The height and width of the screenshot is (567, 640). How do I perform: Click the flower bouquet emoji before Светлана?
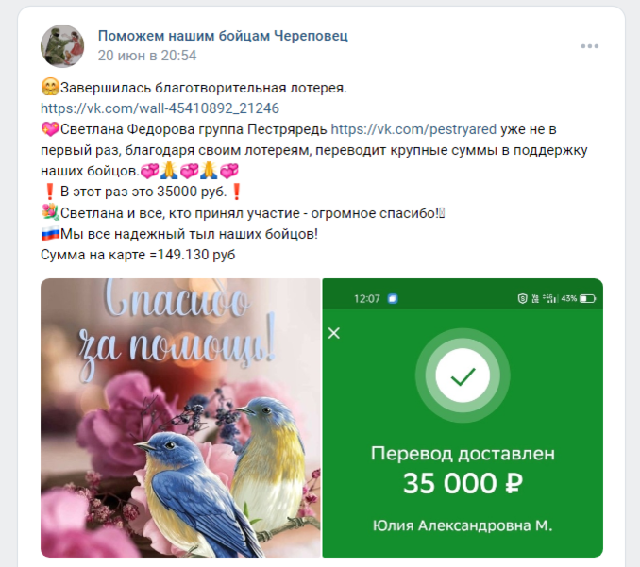50,212
